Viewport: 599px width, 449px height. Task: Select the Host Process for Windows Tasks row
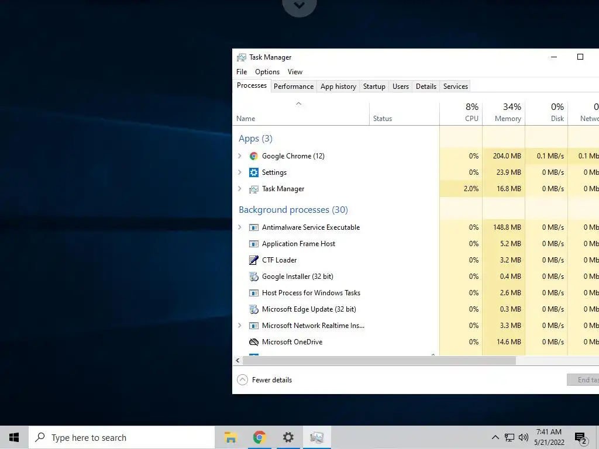[x=416, y=293]
